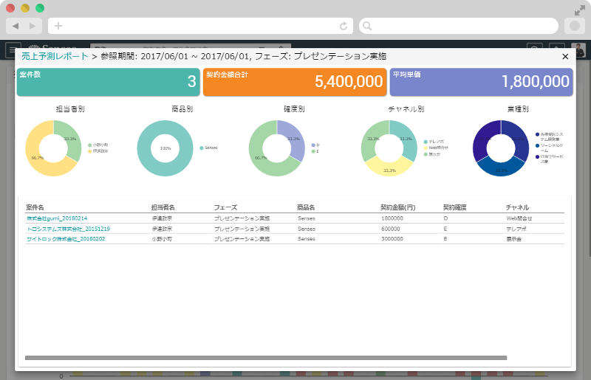Open deal 株式会社gumi_20160214
Screen dimensions: 591x380
pos(56,218)
